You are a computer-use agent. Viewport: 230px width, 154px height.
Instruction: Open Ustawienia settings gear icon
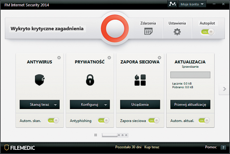click(x=177, y=32)
